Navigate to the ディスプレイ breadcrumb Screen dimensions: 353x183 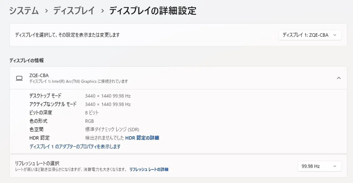point(74,11)
